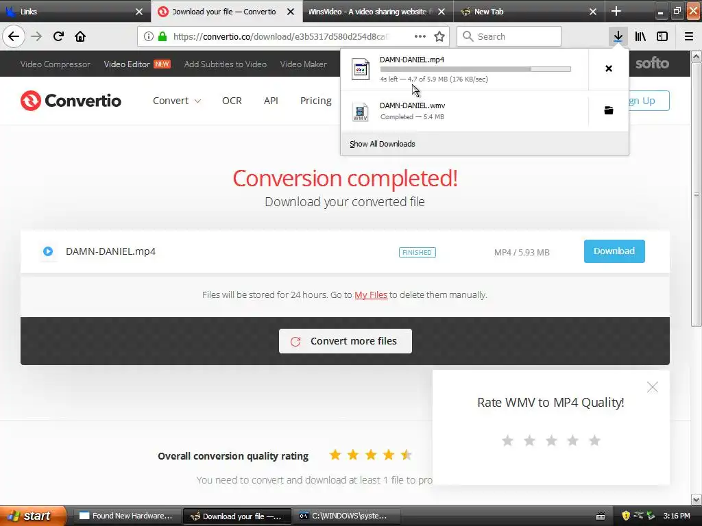702x526 pixels.
Task: Click Show All Downloads
Action: point(383,144)
